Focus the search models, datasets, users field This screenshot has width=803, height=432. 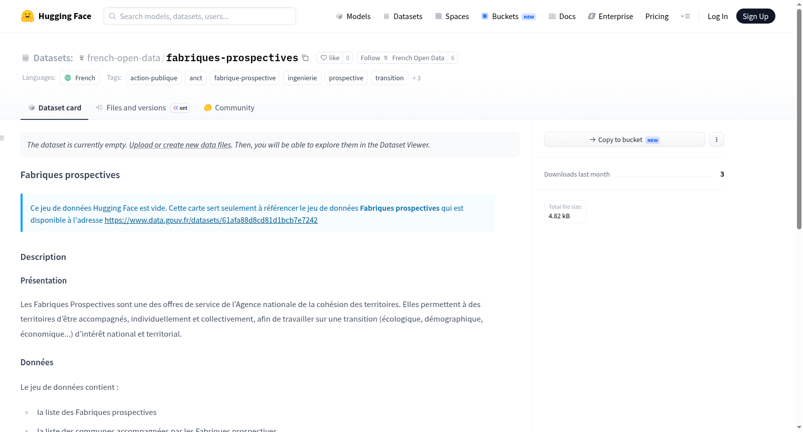coord(200,16)
